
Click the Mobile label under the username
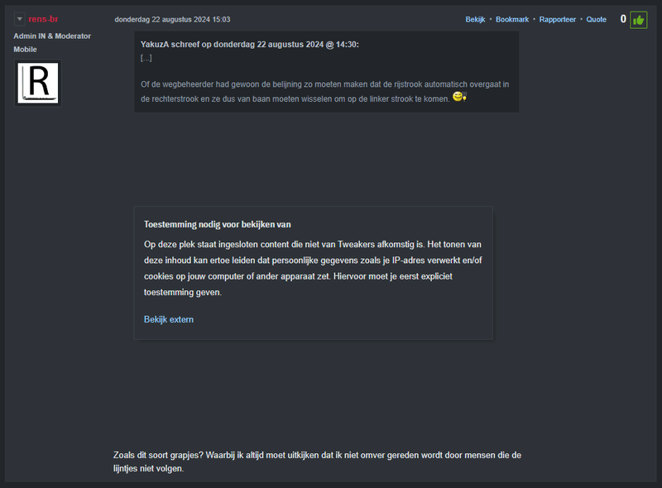pos(26,50)
